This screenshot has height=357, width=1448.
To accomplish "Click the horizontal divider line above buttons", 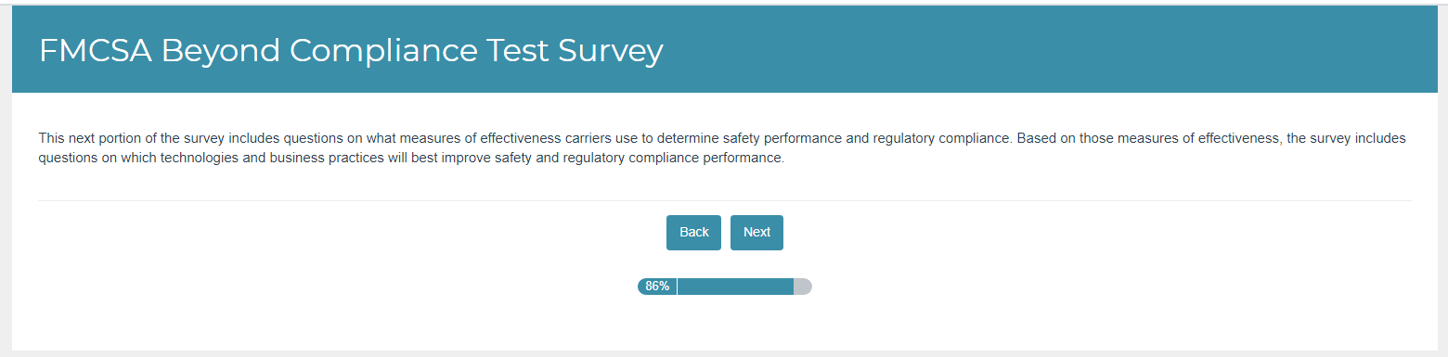I will 725,200.
